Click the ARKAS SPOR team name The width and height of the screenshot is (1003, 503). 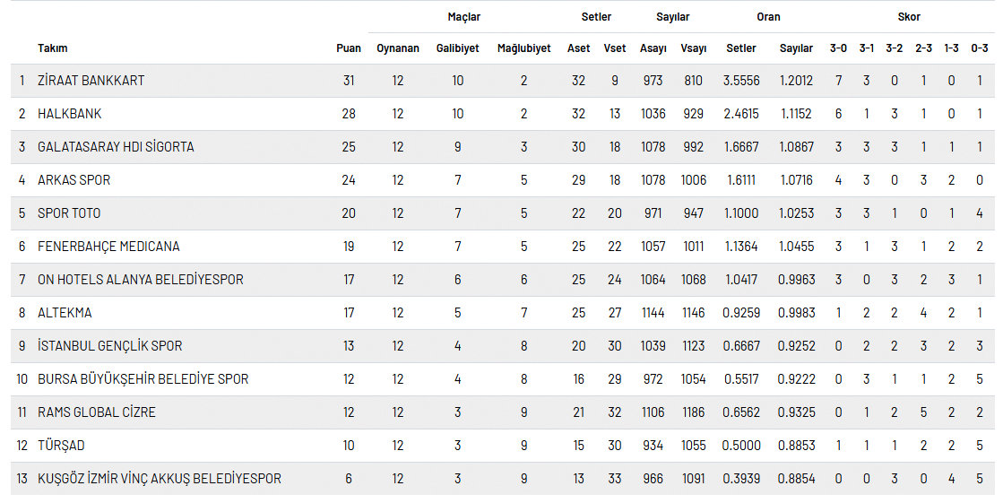[x=74, y=180]
